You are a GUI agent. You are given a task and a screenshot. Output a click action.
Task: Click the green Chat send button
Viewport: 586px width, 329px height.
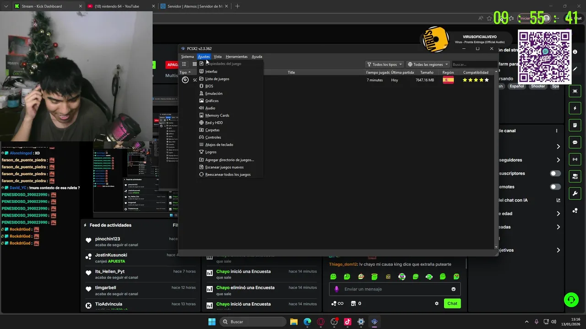coord(452,303)
